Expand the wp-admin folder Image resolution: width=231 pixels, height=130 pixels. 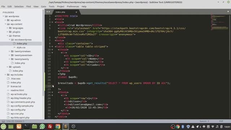[5, 20]
